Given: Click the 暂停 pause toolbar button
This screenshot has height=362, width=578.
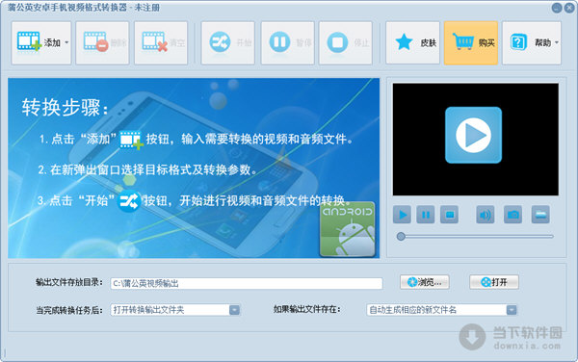Looking at the screenshot, I should click(x=287, y=43).
